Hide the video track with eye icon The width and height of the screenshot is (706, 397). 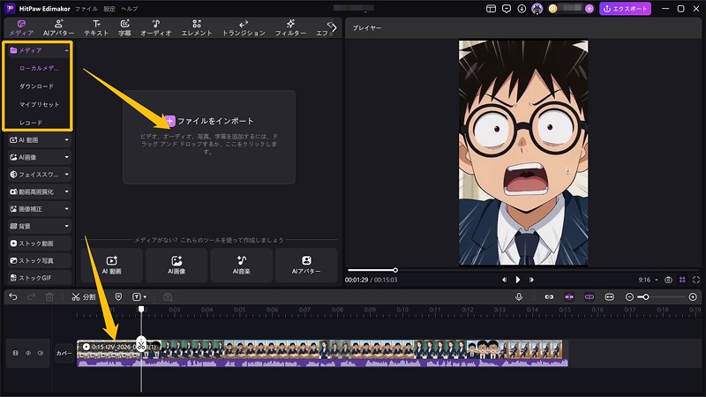pos(28,354)
